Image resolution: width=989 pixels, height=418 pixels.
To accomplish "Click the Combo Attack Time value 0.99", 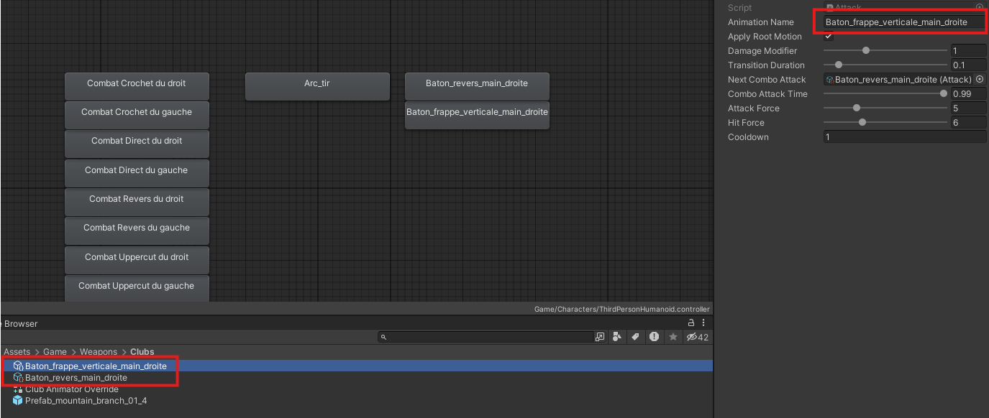I will 969,94.
